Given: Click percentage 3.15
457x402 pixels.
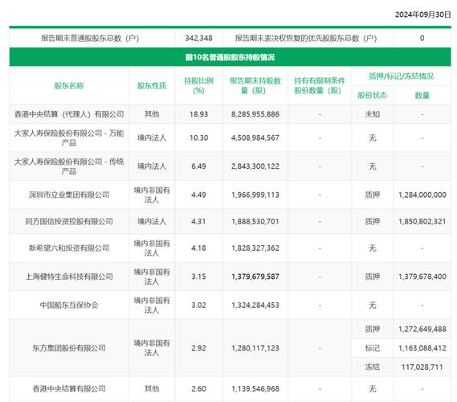Looking at the screenshot, I should click(x=198, y=277).
